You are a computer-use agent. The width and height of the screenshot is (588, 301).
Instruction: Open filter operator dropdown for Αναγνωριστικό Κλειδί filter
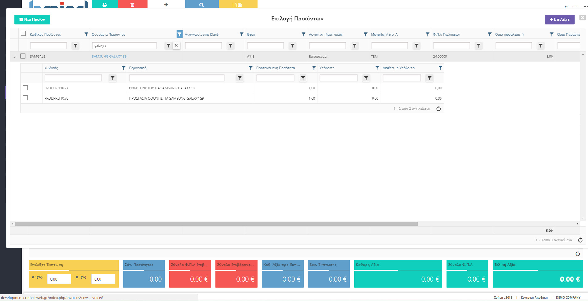231,45
